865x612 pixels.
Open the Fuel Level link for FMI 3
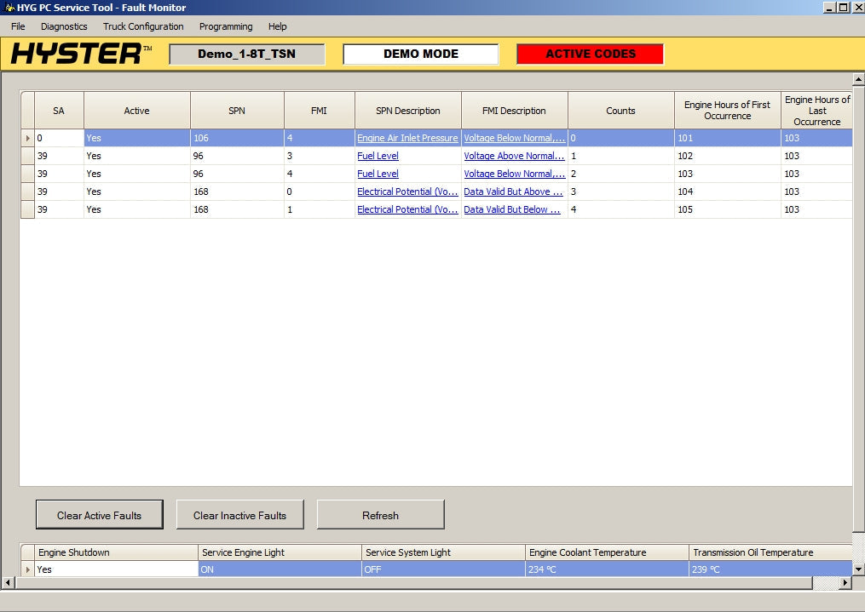pos(378,156)
